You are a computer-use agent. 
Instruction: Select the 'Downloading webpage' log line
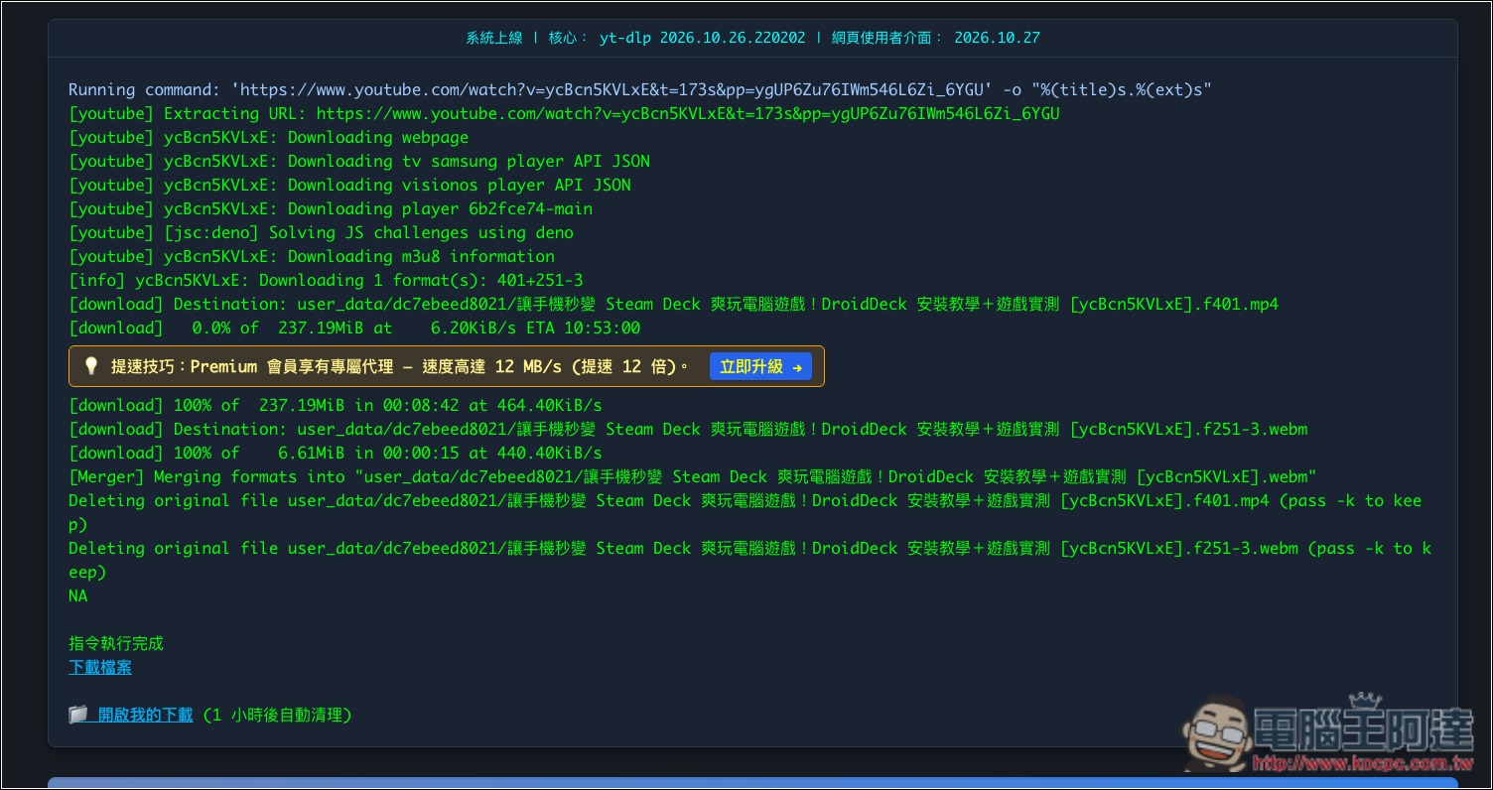click(268, 137)
